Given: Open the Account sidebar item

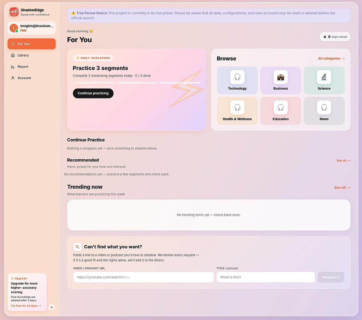Looking at the screenshot, I should pos(31,78).
